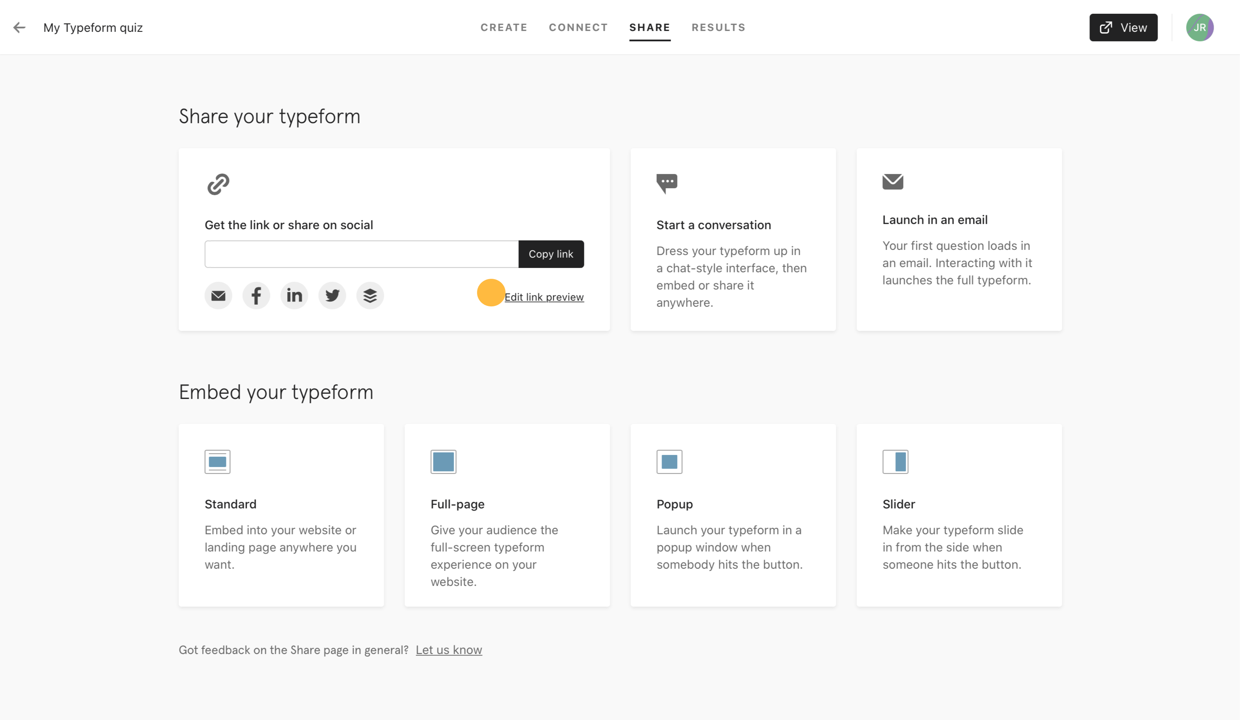Copy the typeform link
Viewport: 1240px width, 720px height.
pos(551,254)
